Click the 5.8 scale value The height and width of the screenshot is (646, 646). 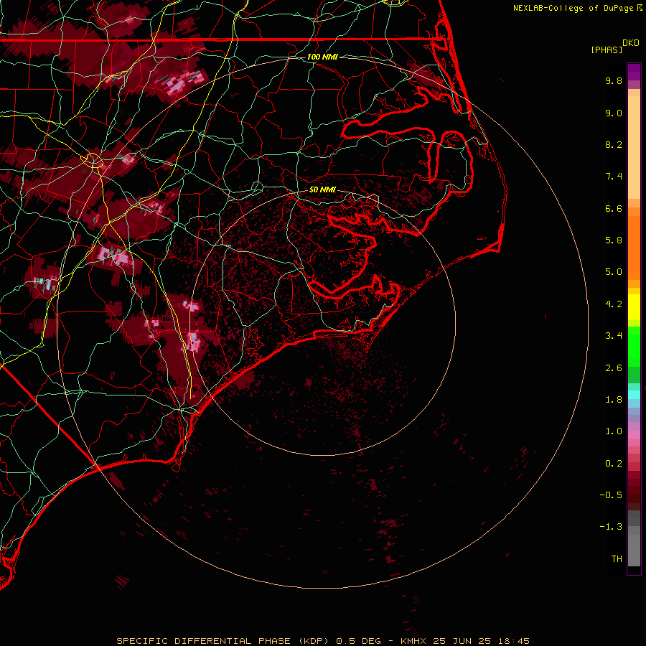(614, 240)
